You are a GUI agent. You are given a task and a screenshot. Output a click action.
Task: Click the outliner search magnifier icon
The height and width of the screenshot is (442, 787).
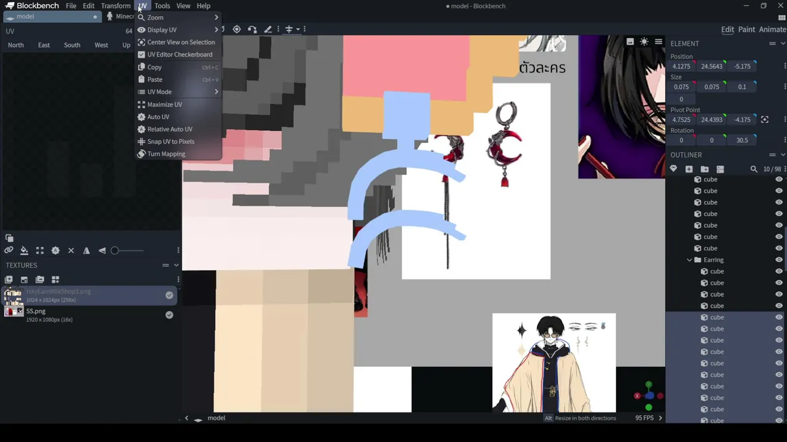pyautogui.click(x=754, y=169)
